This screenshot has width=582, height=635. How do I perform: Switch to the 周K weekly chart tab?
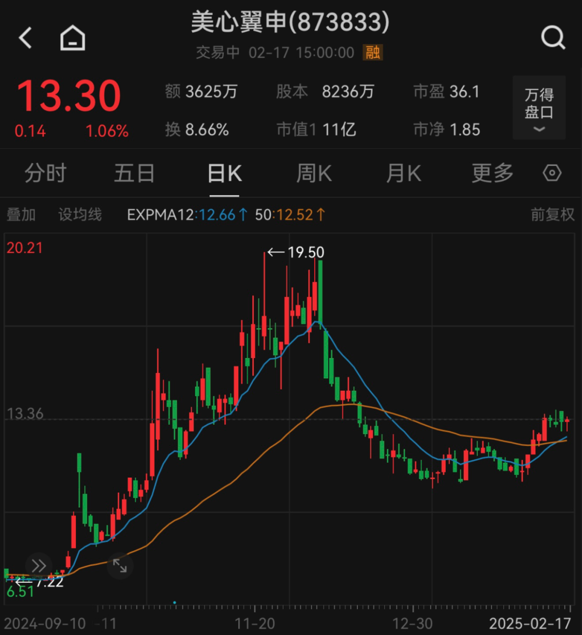coord(313,173)
